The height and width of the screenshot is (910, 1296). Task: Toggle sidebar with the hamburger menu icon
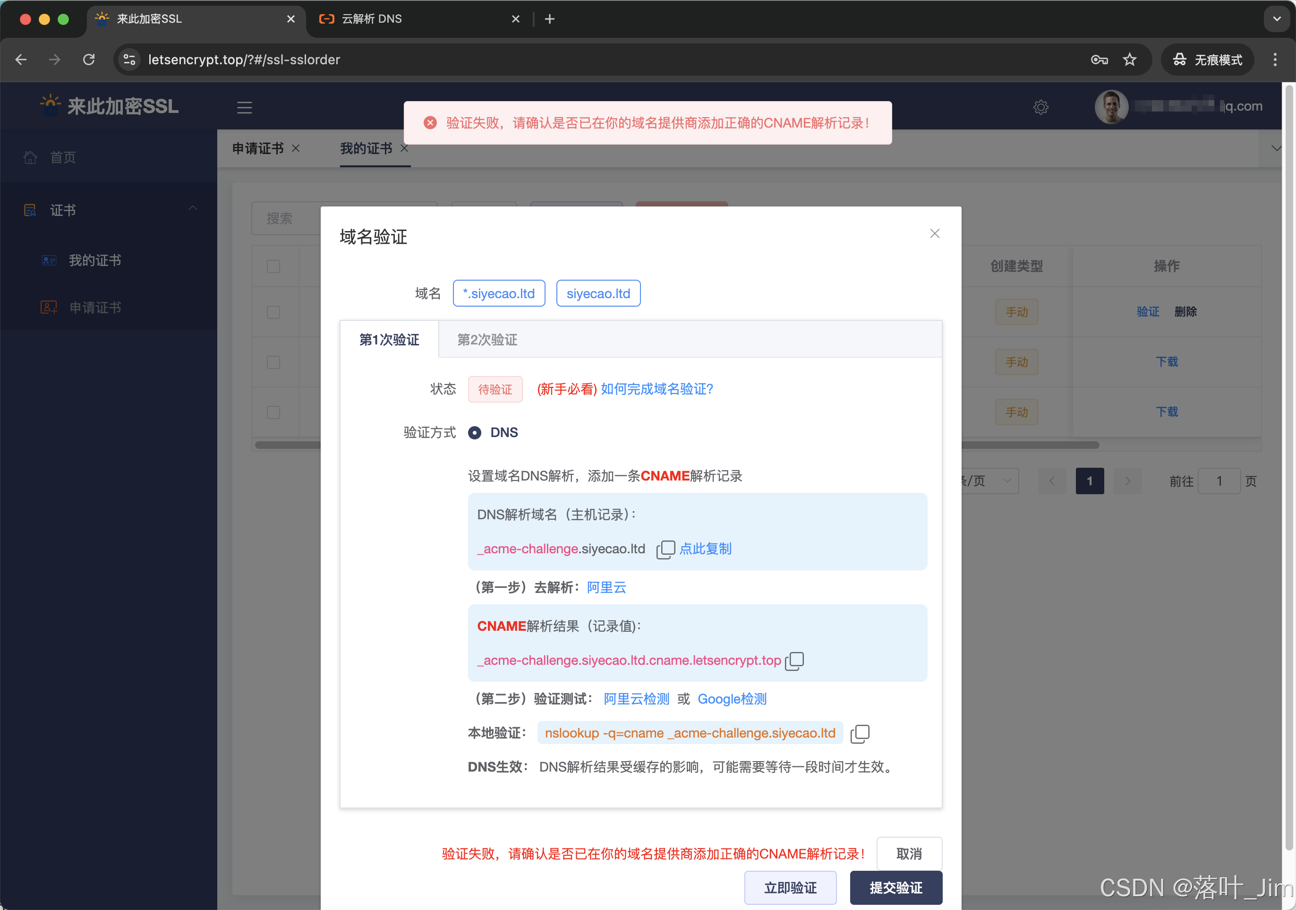click(x=244, y=107)
